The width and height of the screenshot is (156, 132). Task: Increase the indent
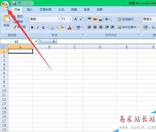[x=112, y=27]
